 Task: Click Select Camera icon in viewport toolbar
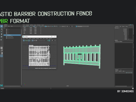pyautogui.click(x=24, y=26)
